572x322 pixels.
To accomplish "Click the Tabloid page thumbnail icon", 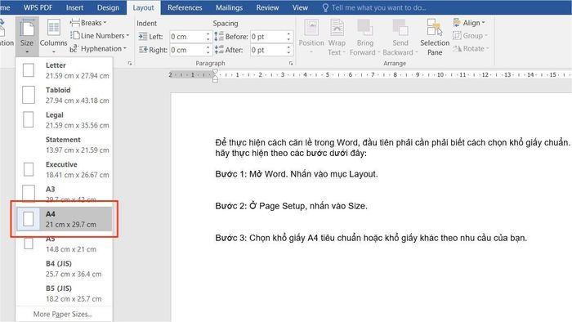I will coord(29,95).
